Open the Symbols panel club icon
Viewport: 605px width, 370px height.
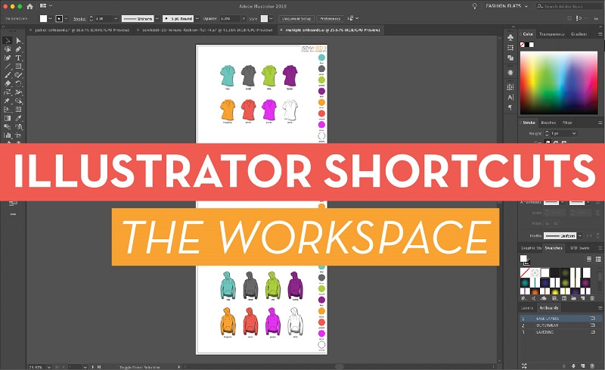tap(510, 38)
